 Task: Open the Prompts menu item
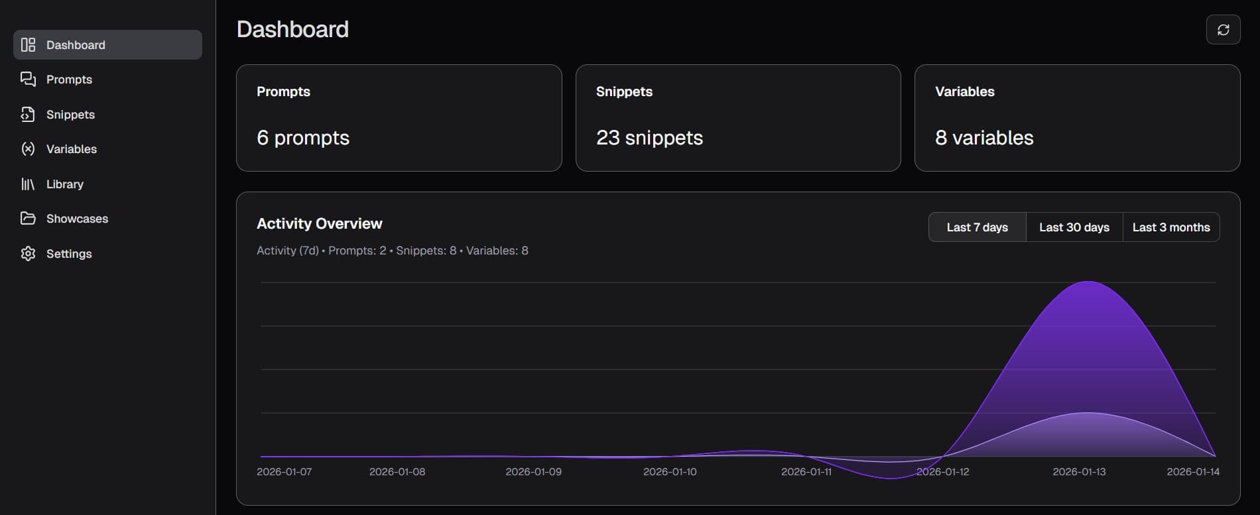69,80
